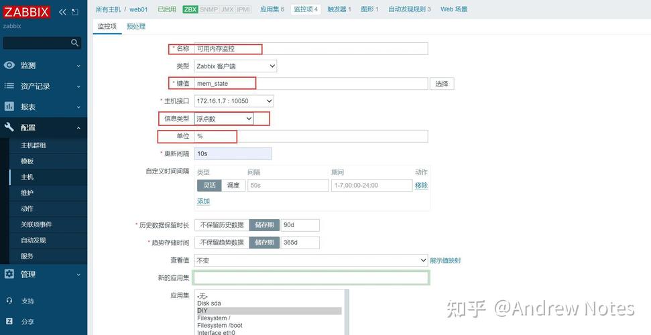Collapse the sidebar with double-chevron icon

coord(63,12)
